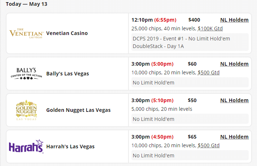The width and height of the screenshot is (257, 166).
Task: Open Venetian Casino venue name link
Action: [67, 33]
